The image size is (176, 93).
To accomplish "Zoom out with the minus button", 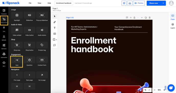I will [155, 90].
